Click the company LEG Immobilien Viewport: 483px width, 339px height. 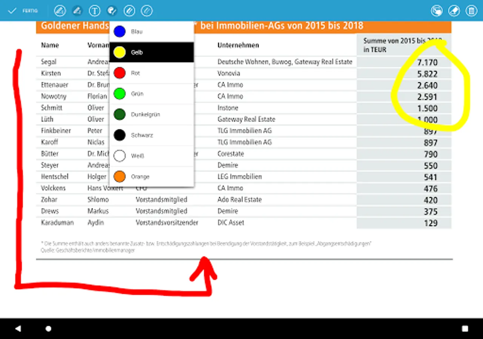coord(240,177)
